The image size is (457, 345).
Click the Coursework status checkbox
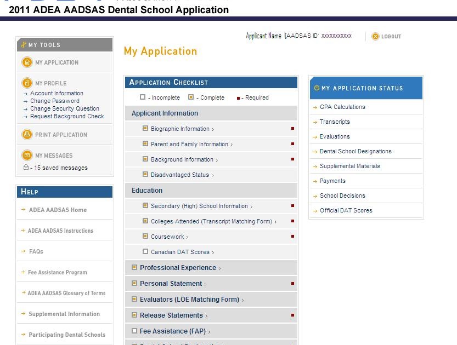145,236
